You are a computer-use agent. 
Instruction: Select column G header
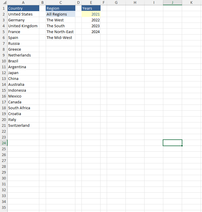[116, 3]
